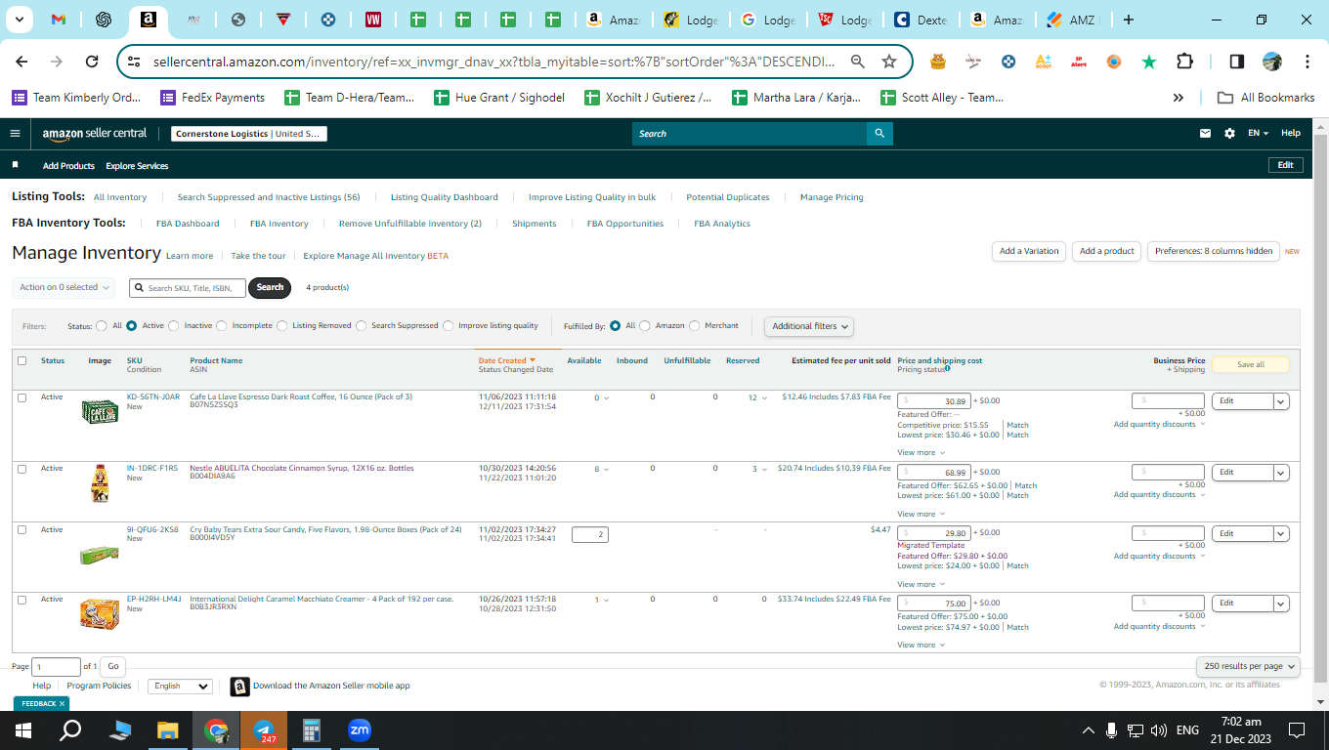Image resolution: width=1329 pixels, height=750 pixels.
Task: Open the English language dropdown in footer
Action: tap(180, 687)
